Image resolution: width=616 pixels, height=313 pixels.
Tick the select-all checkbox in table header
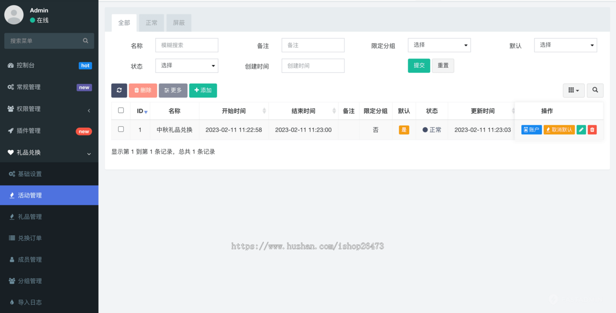pos(121,110)
